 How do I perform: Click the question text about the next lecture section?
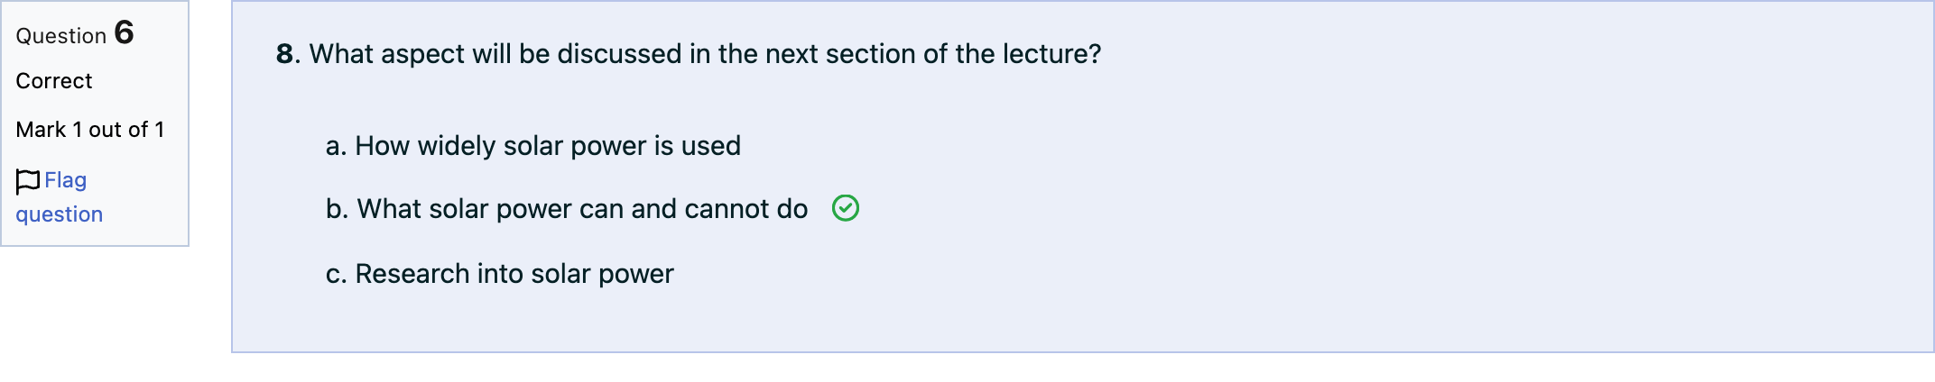pos(706,54)
